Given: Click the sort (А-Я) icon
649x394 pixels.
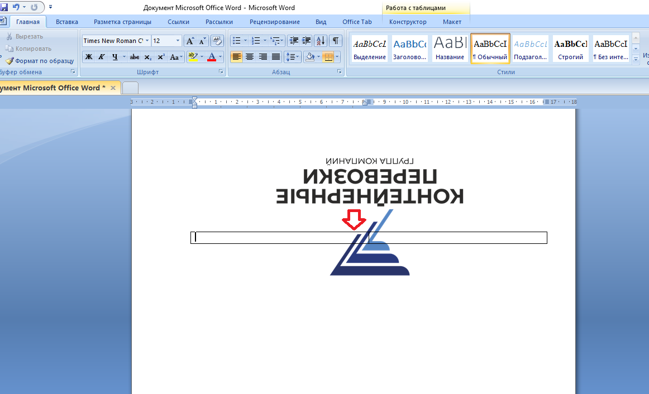Looking at the screenshot, I should (321, 41).
